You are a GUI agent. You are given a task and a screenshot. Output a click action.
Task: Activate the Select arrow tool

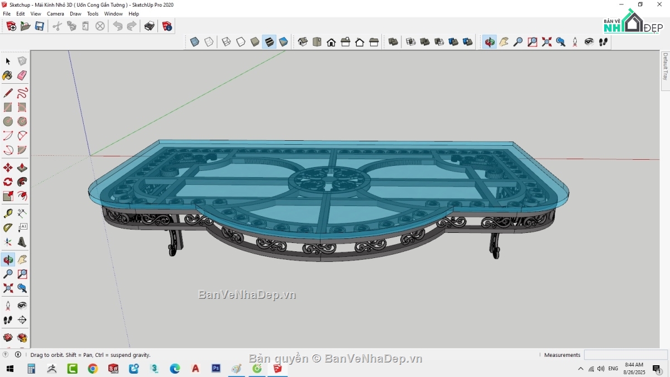(x=8, y=61)
